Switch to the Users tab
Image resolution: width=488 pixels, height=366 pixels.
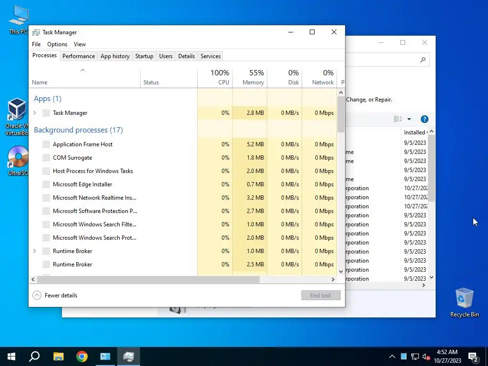[165, 56]
